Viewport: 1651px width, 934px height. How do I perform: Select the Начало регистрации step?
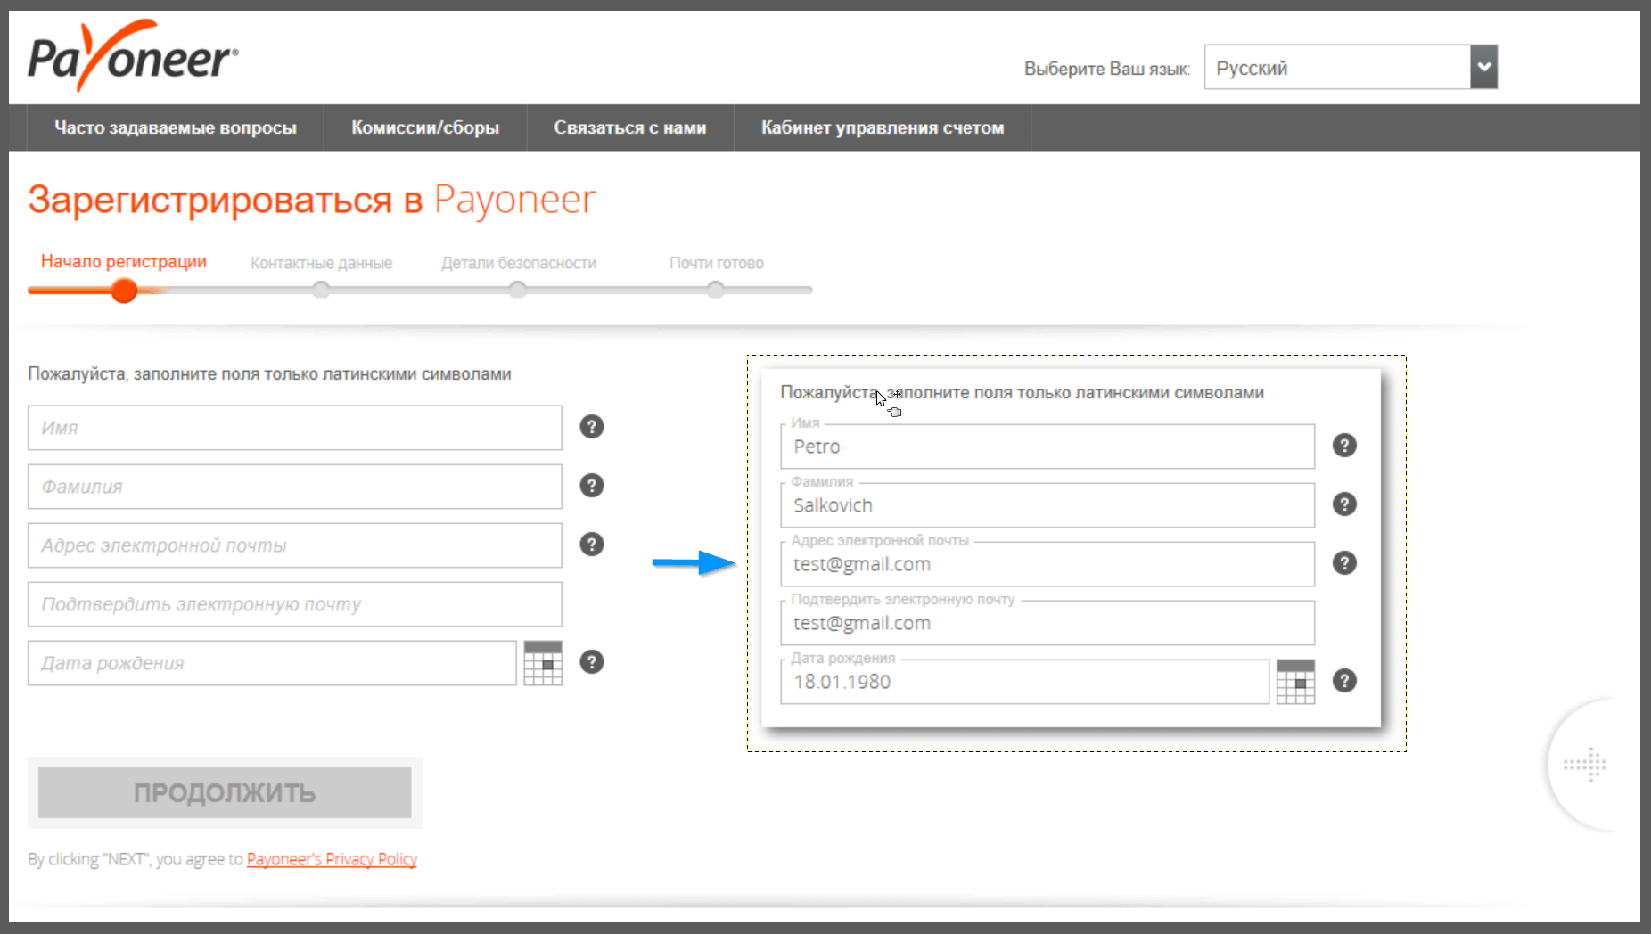[x=124, y=261]
